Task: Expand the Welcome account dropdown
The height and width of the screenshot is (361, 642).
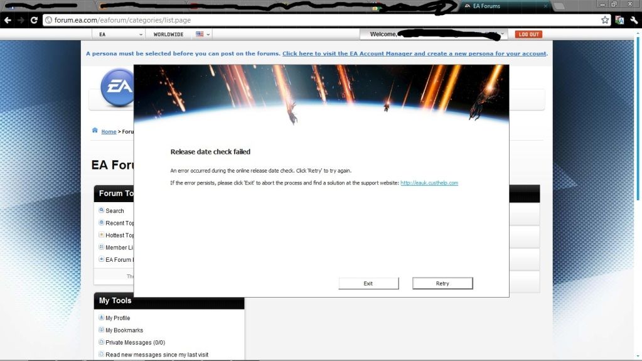Action: pos(503,34)
